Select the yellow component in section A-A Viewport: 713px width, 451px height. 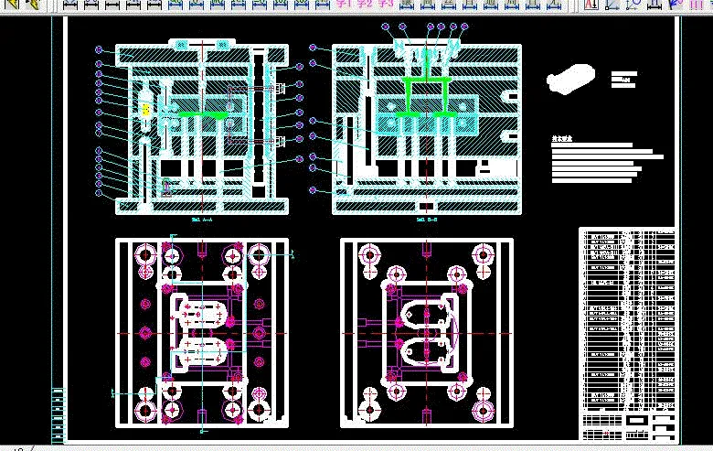[x=146, y=110]
